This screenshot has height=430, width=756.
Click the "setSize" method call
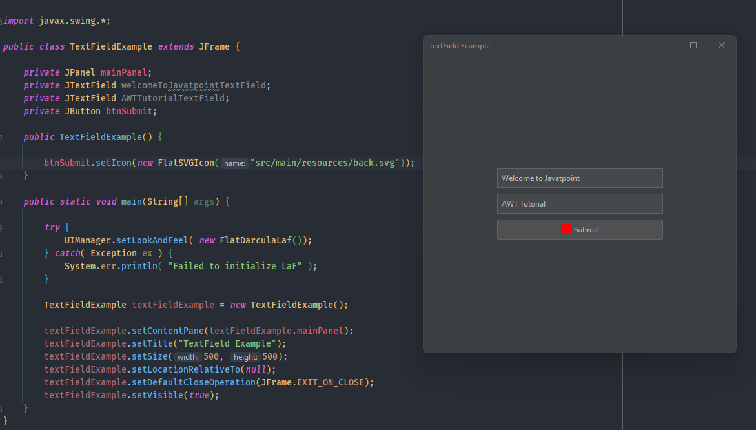[x=150, y=357]
